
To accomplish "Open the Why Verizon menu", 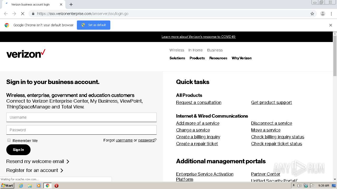I will coord(242,58).
